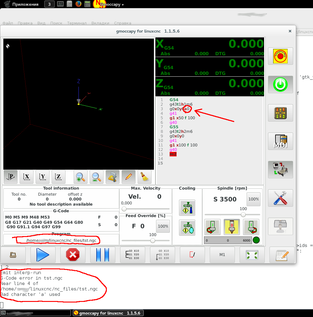Stop the program with red X

click(73, 255)
